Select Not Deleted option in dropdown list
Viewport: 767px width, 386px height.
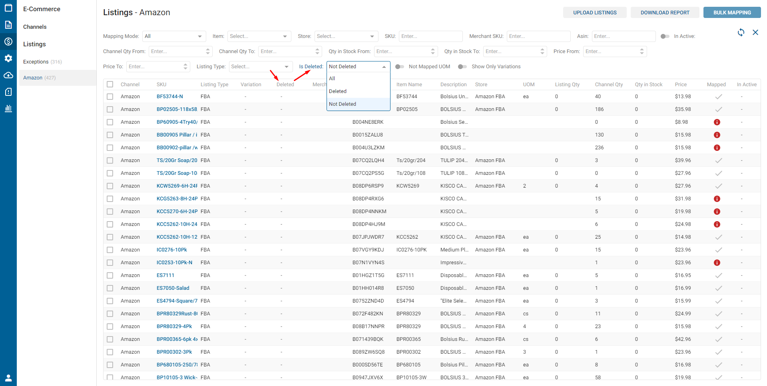358,104
